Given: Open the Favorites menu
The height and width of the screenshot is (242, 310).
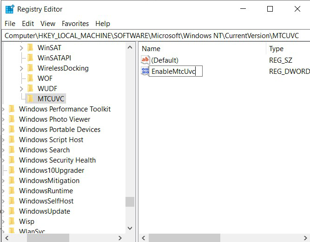Looking at the screenshot, I should pos(75,24).
